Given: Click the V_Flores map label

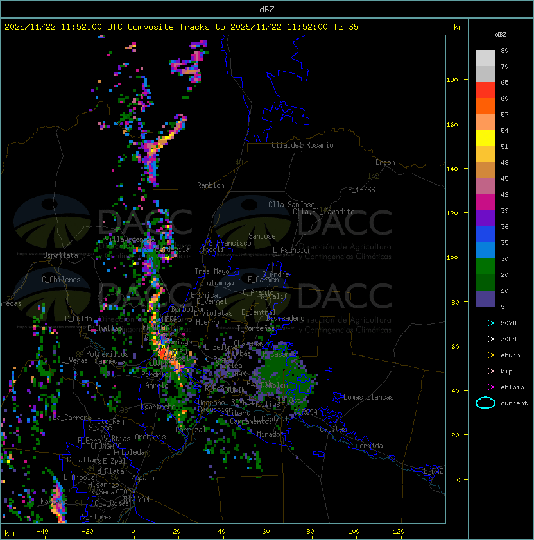Looking at the screenshot, I should coord(97,517).
